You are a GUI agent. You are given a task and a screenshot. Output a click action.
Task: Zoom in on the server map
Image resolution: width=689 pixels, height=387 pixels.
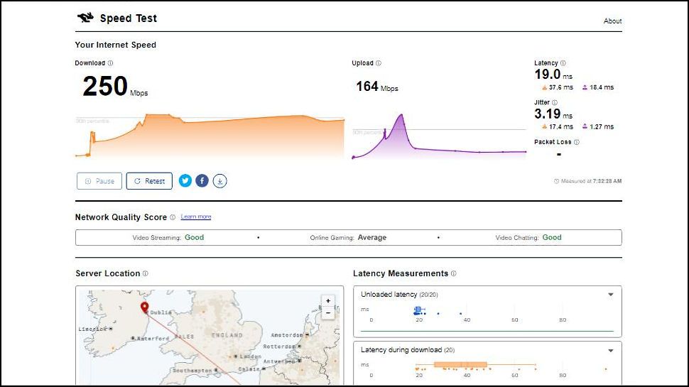tap(328, 301)
